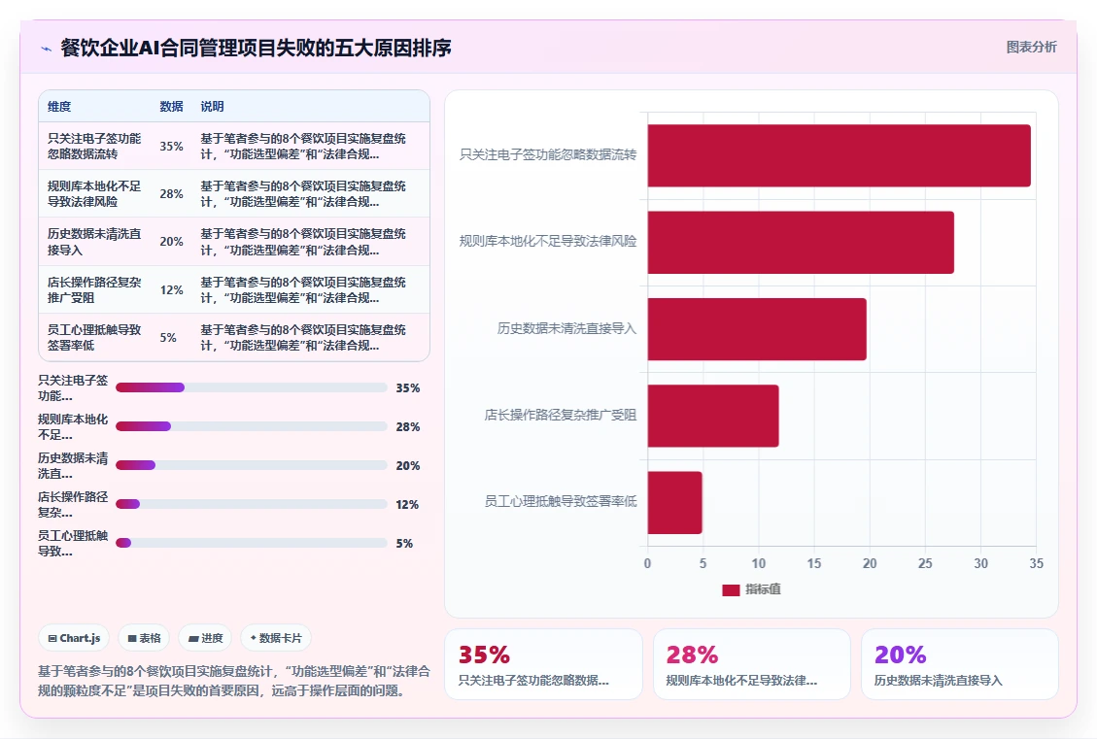Image resolution: width=1097 pixels, height=739 pixels.
Task: Click the 20% value in the table
Action: [171, 241]
